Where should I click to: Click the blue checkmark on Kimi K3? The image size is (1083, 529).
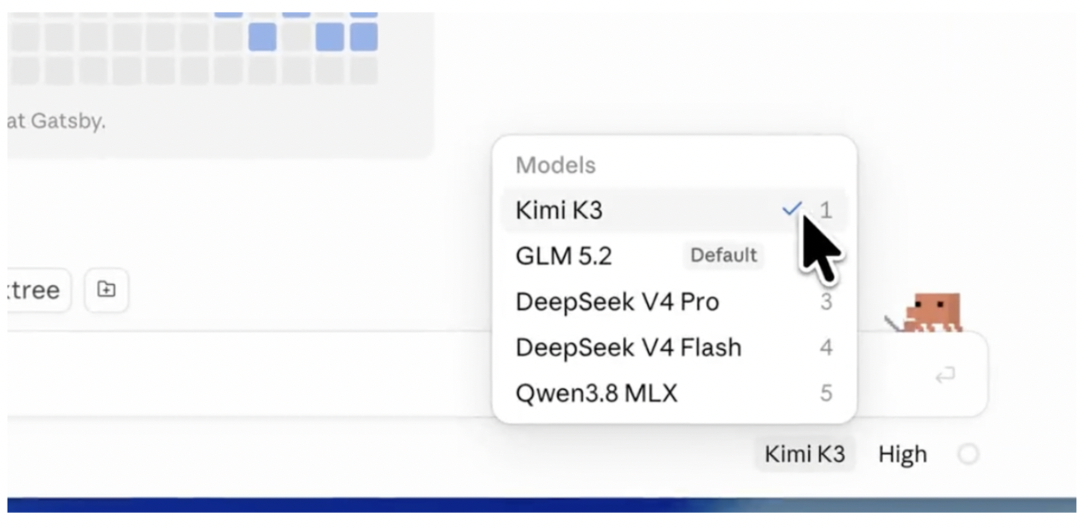tap(792, 209)
